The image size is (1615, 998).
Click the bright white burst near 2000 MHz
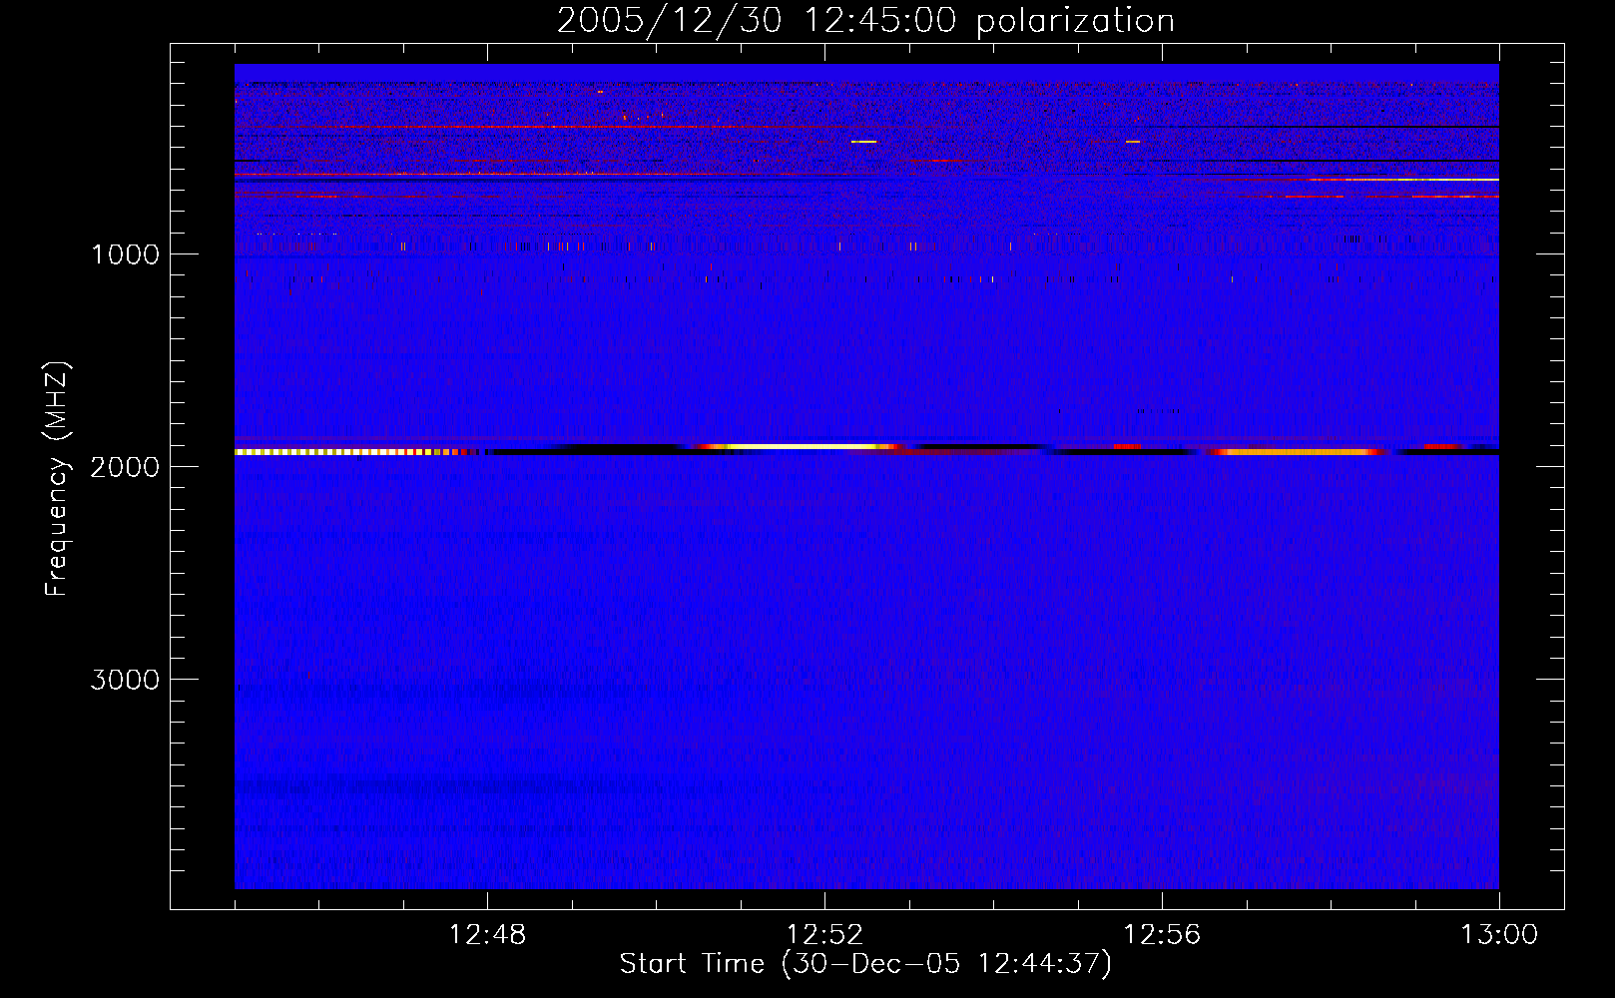tap(799, 447)
